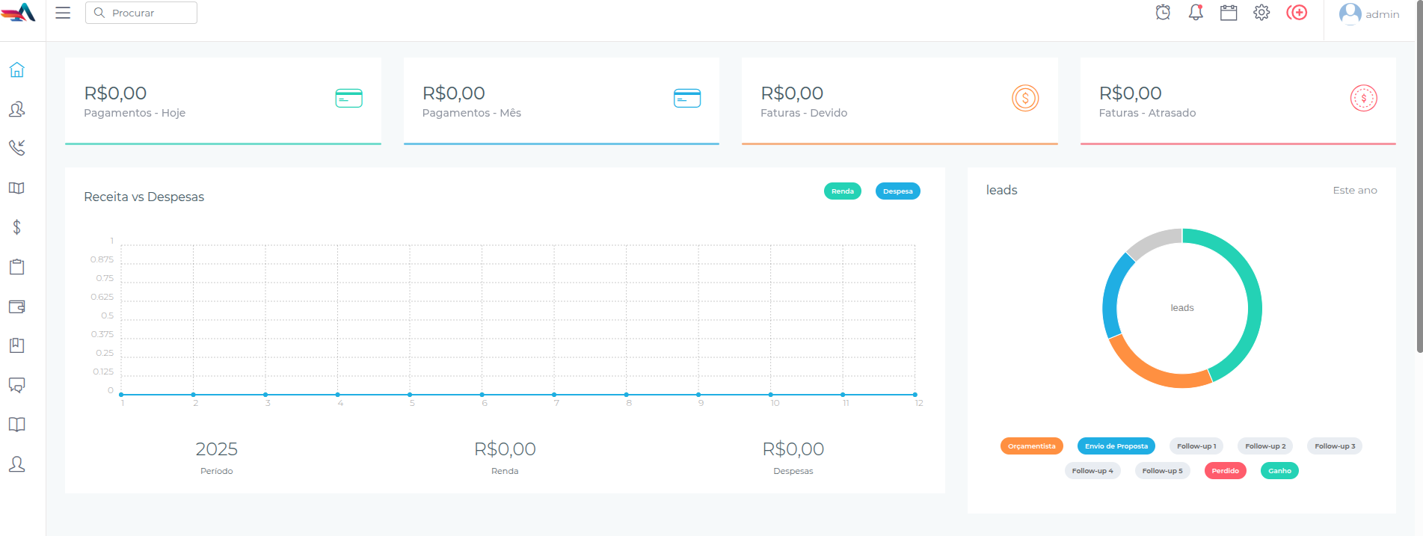Go to home dashboard in sidebar

pos(16,70)
